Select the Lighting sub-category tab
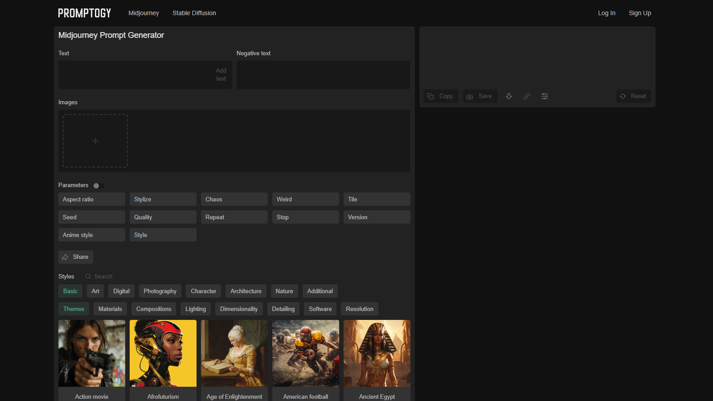The height and width of the screenshot is (401, 713). point(196,309)
